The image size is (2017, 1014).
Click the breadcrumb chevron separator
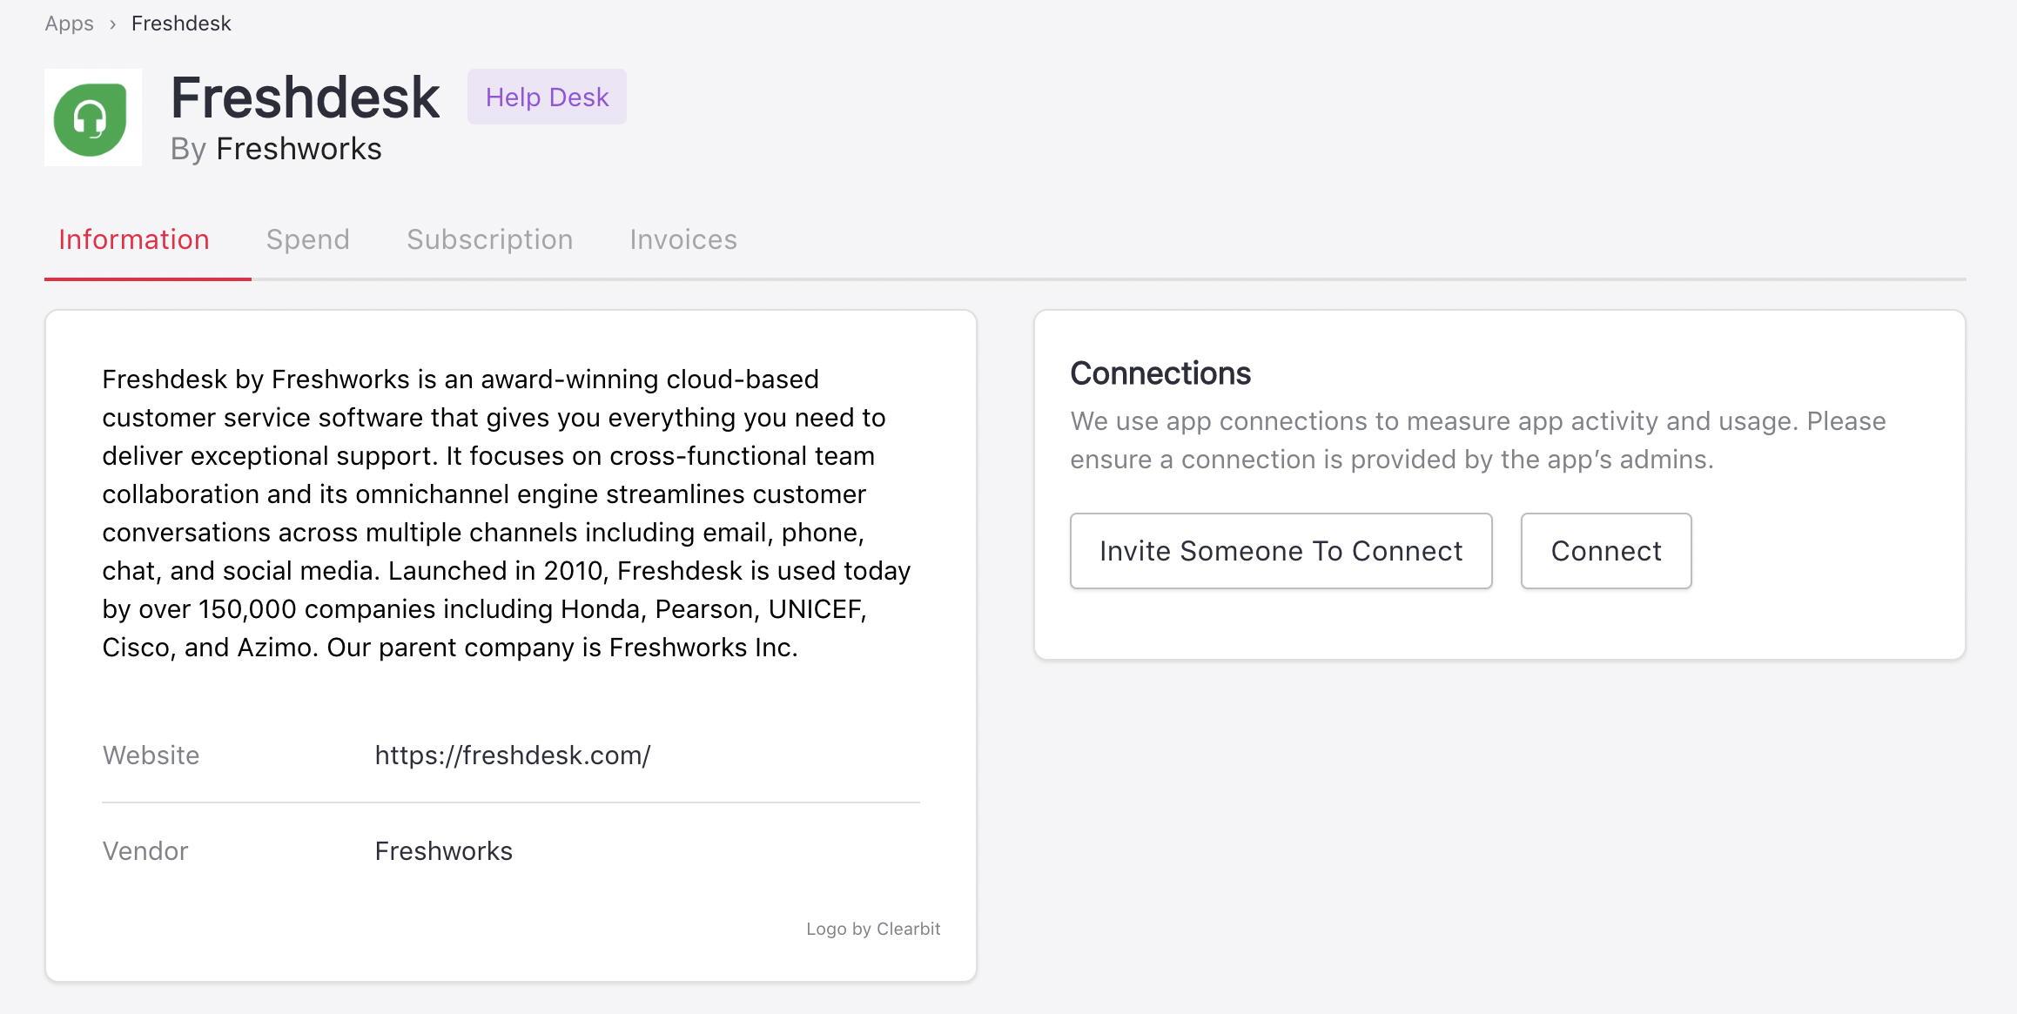pos(112,24)
